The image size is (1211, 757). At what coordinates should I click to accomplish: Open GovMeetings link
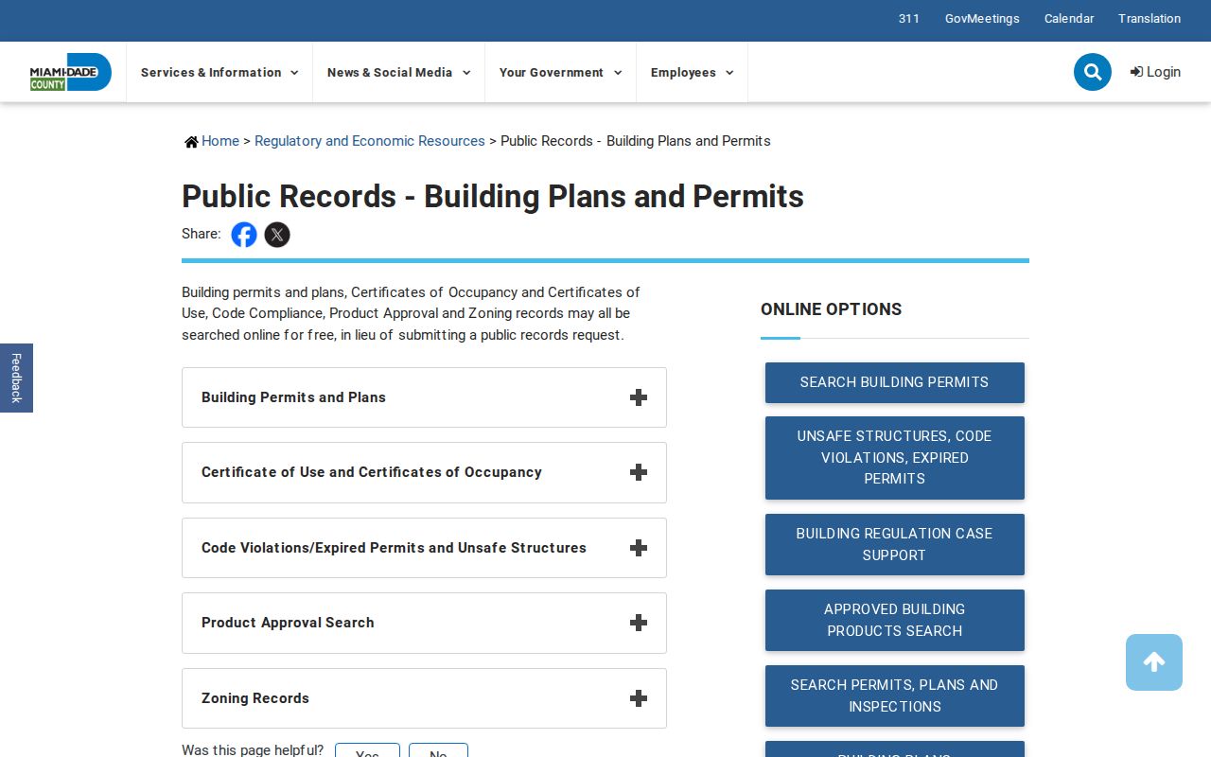click(982, 19)
